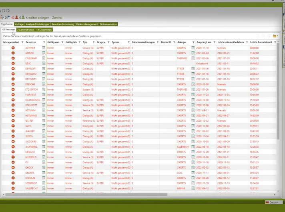Open filter for Sperre column
Image resolution: width=285 pixels, height=212 pixels.
[x=128, y=42]
